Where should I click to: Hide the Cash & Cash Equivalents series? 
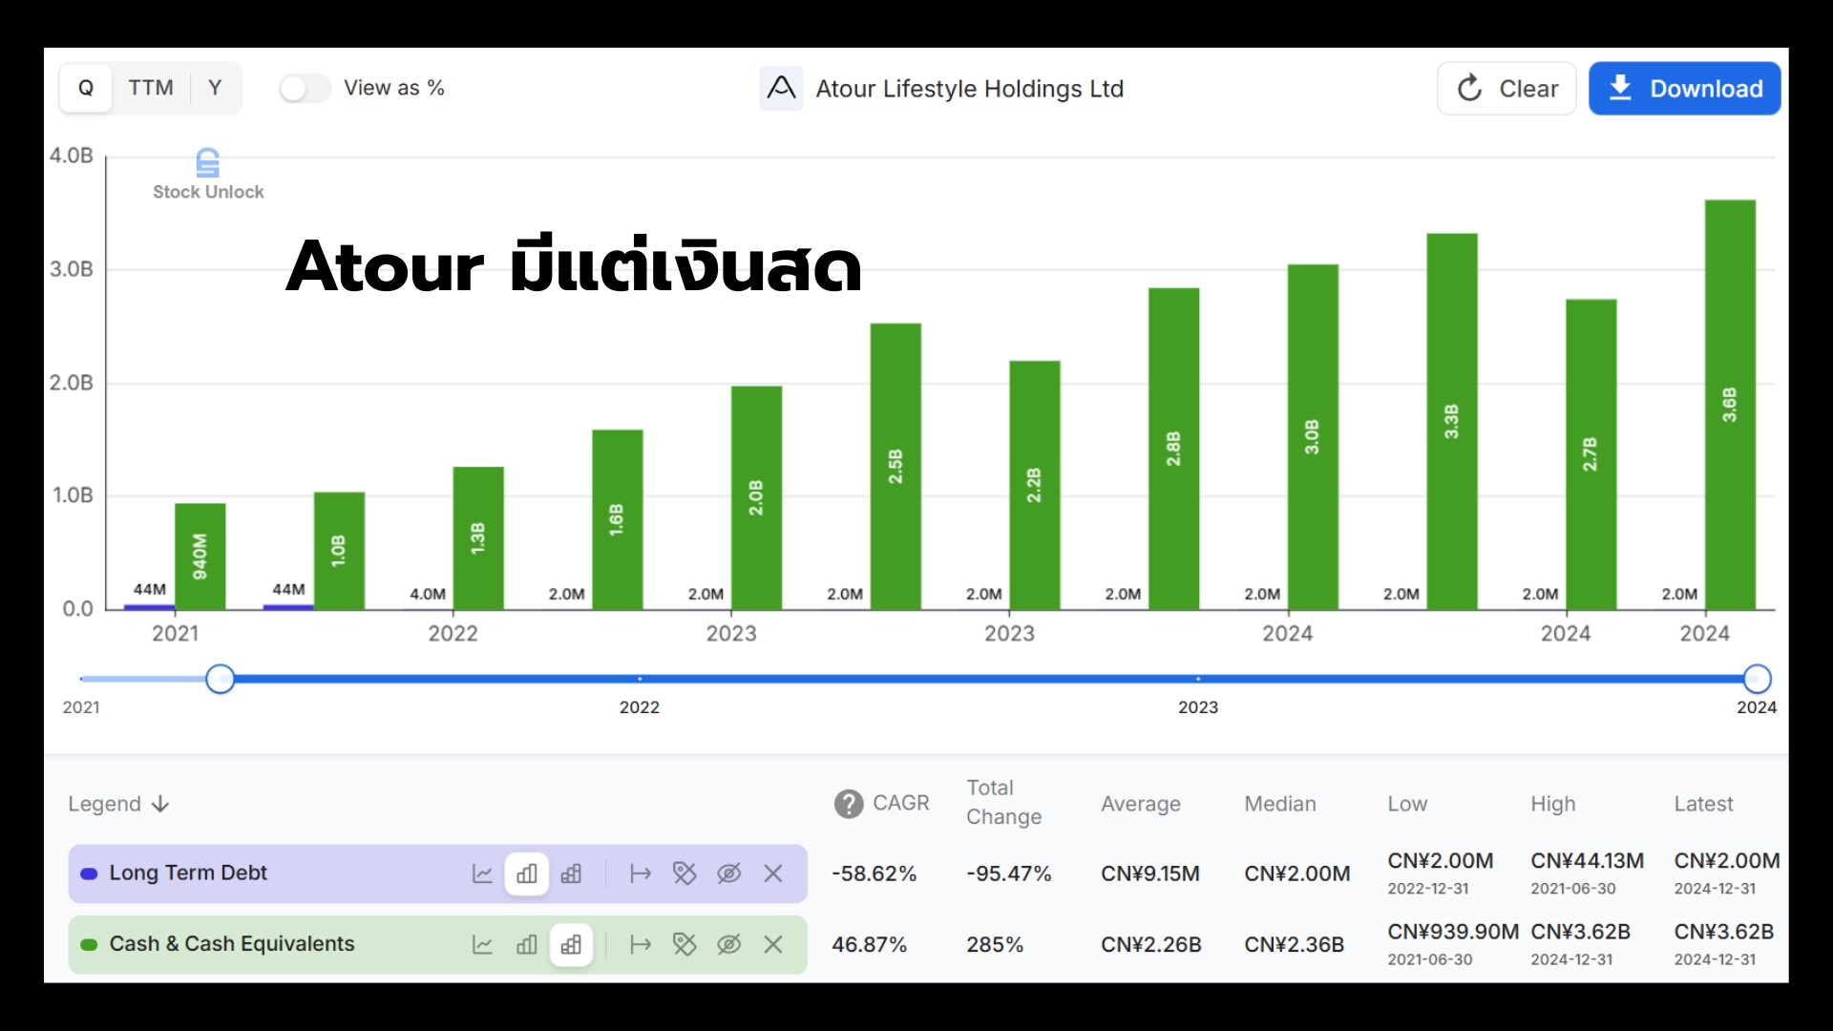(x=728, y=944)
